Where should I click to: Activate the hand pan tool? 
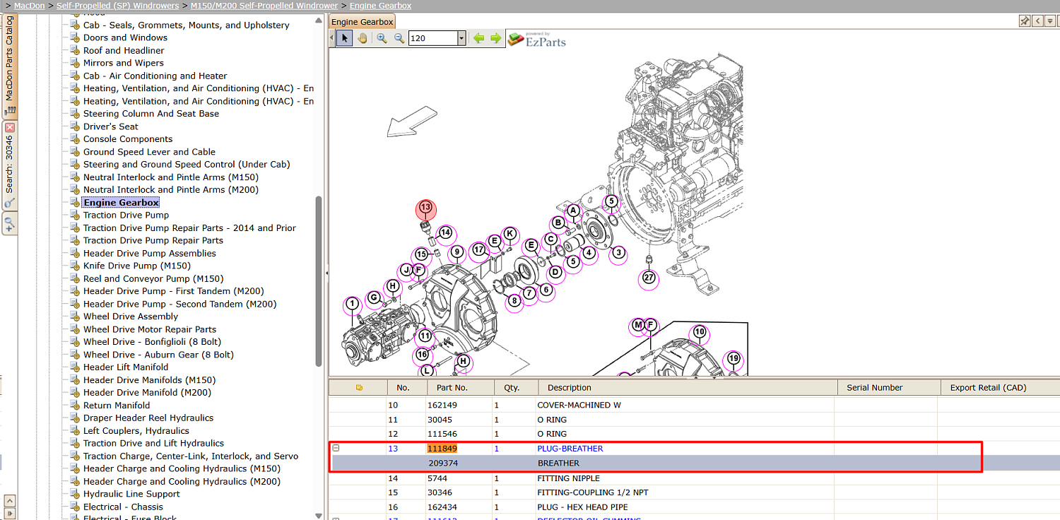(362, 38)
